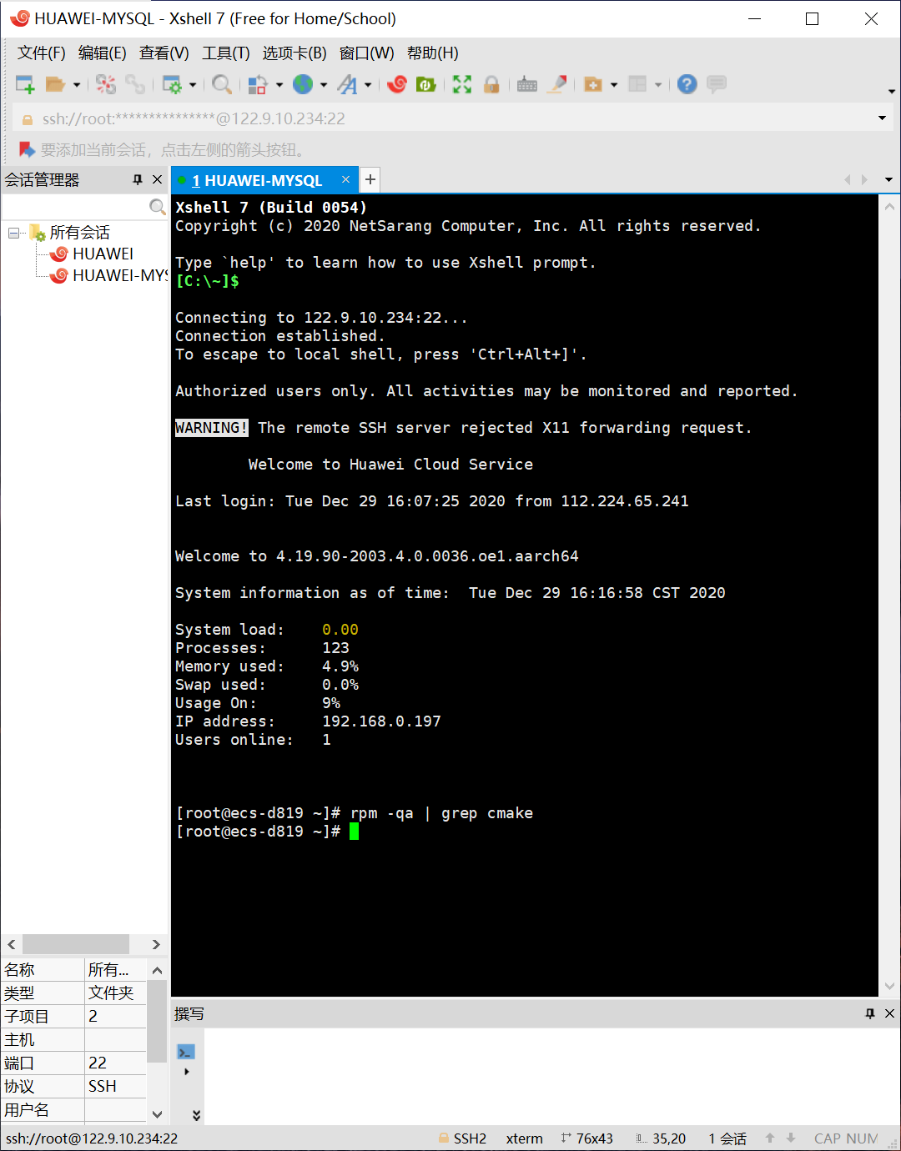901x1151 pixels.
Task: Open the 工具(T) menu
Action: (x=226, y=53)
